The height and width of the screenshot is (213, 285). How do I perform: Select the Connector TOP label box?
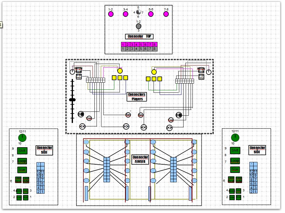[139, 36]
